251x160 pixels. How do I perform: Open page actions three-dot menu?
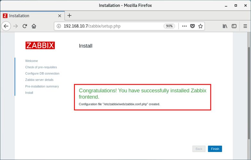(184, 26)
